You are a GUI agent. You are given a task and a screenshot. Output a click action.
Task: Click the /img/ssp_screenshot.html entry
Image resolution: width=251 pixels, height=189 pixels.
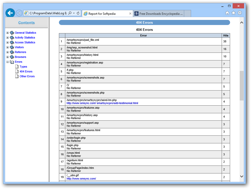coord(82,47)
